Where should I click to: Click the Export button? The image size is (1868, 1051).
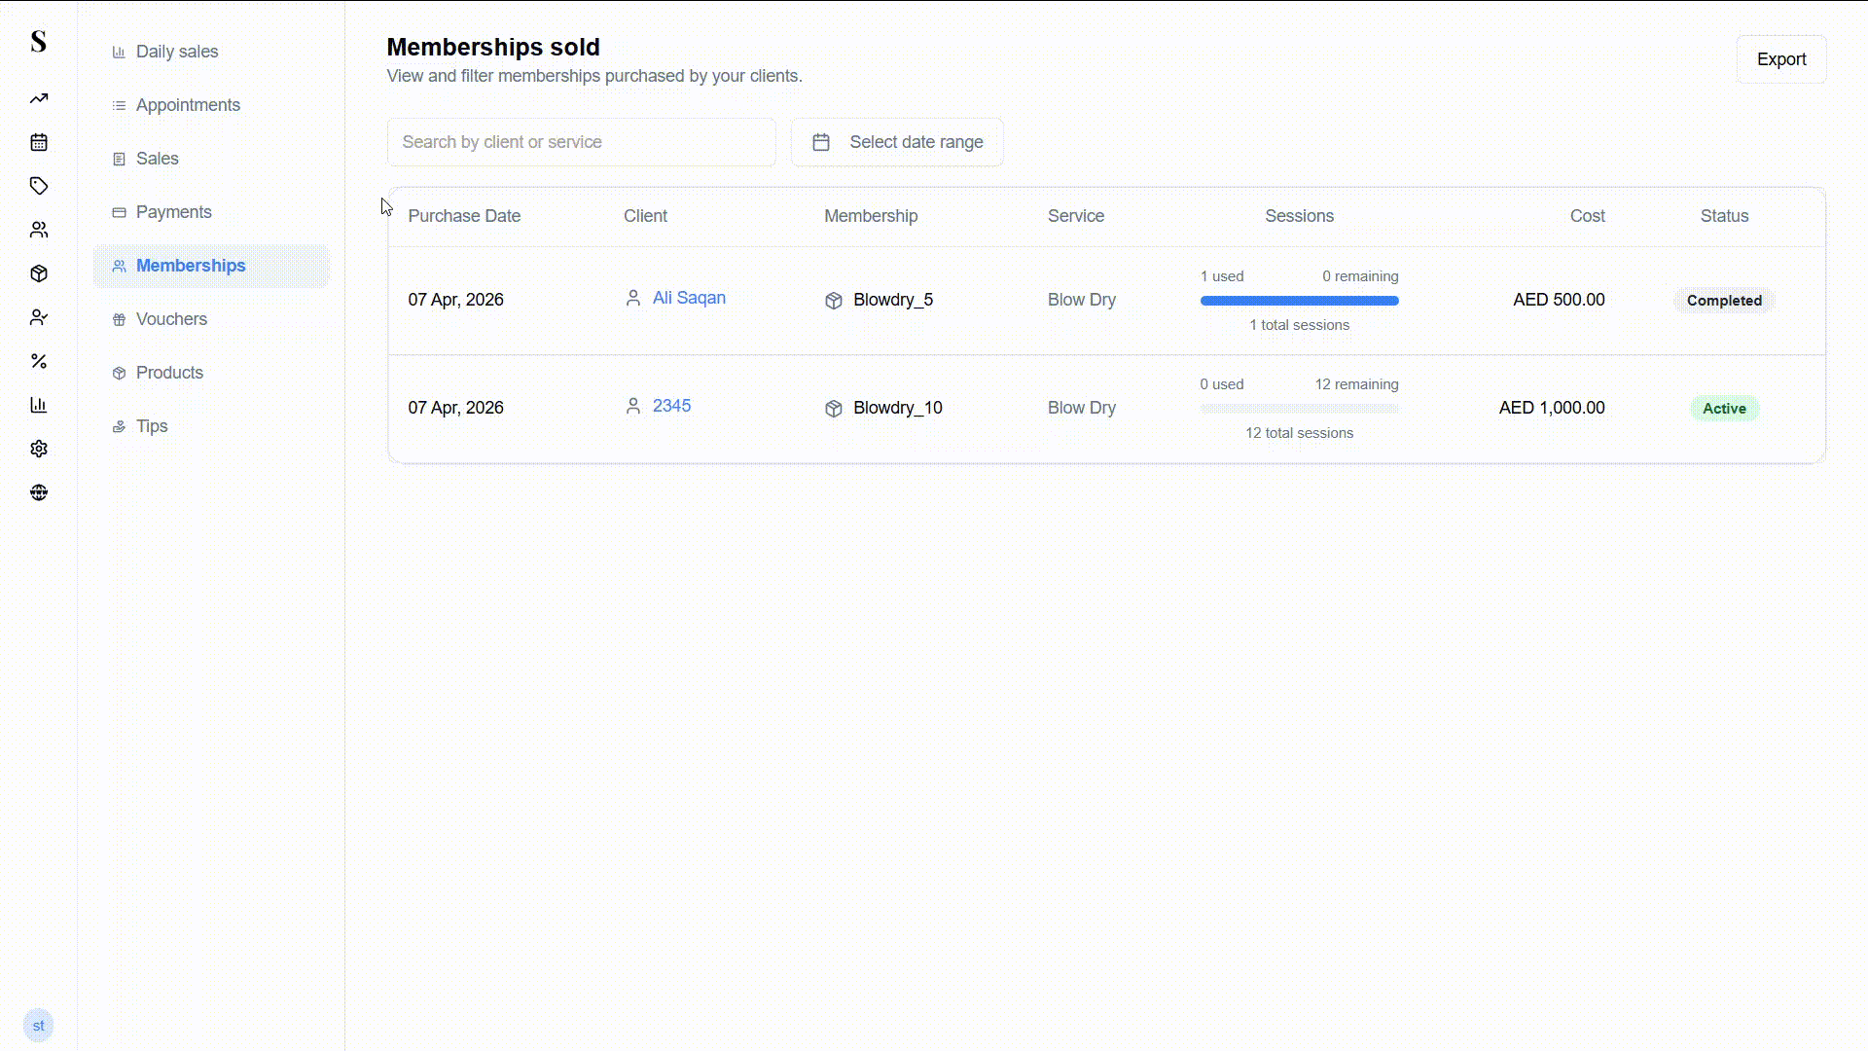point(1780,59)
